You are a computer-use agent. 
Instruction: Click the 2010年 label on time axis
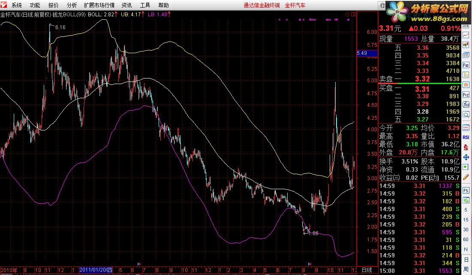[x=9, y=270]
